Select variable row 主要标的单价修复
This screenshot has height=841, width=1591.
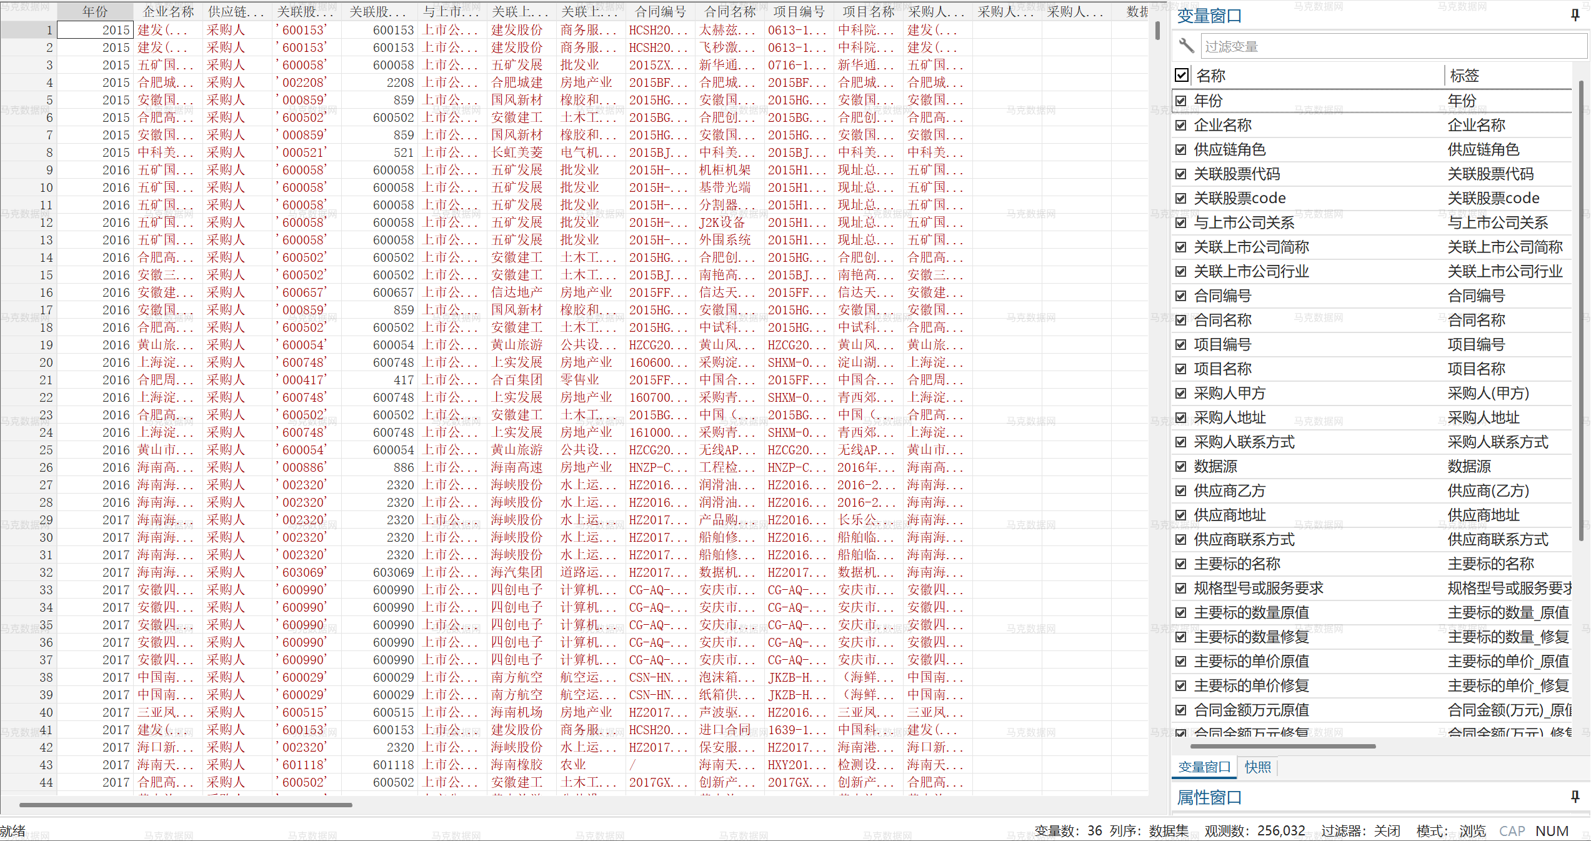[1372, 685]
